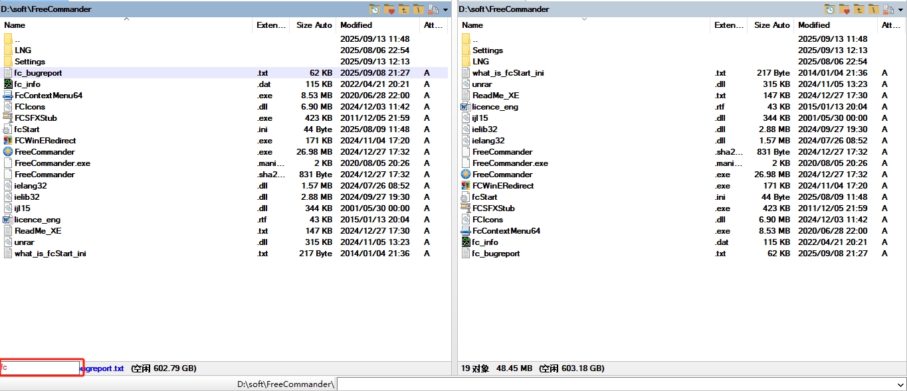907x391 pixels.
Task: Click licence_eng document icon in right pane
Action: click(x=466, y=107)
